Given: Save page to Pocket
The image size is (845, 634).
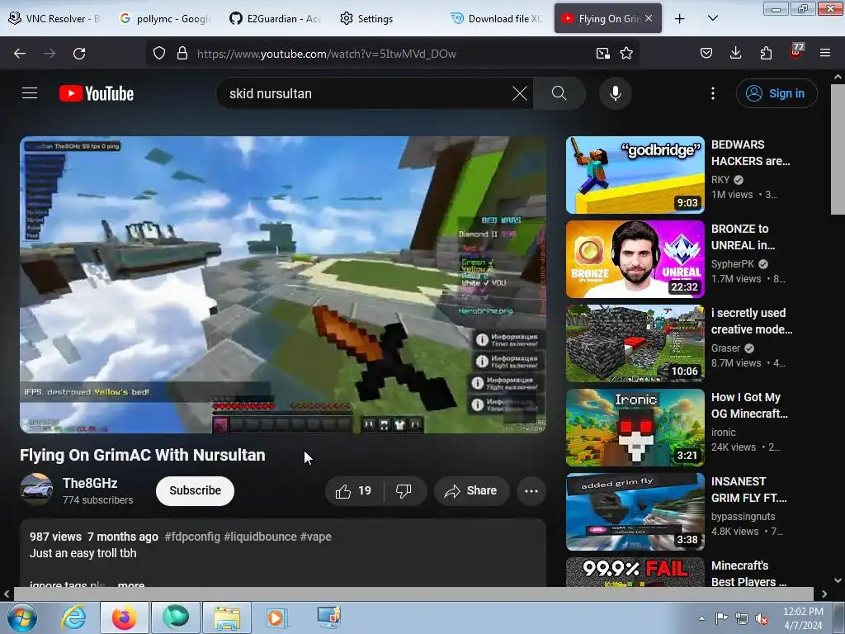Looking at the screenshot, I should pyautogui.click(x=706, y=54).
